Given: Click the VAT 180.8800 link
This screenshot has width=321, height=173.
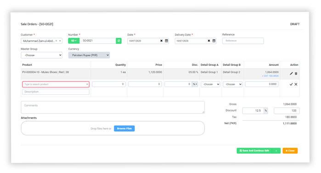Looking at the screenshot, I should 270,76.
